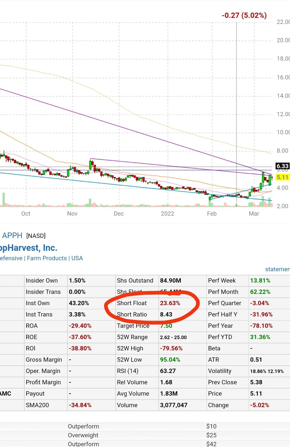
Task: Click the Rel Volume value 1.68
Action: point(166,382)
